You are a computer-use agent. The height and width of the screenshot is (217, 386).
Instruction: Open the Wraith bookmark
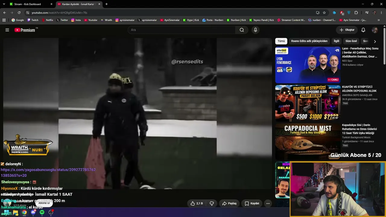[106, 20]
